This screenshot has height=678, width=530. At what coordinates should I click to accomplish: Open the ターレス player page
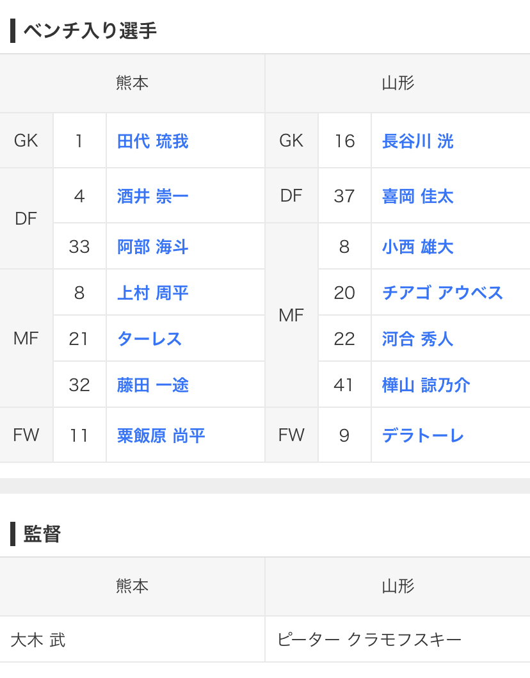(149, 339)
